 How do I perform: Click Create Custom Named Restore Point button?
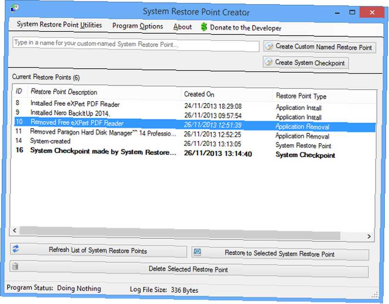[320, 47]
